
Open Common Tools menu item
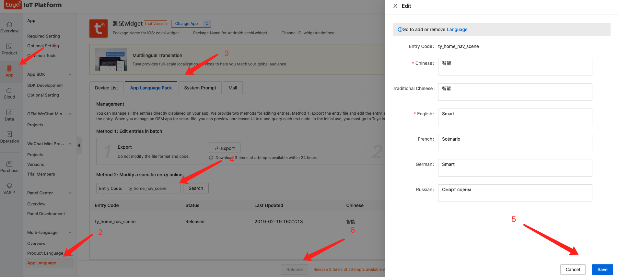coord(42,56)
